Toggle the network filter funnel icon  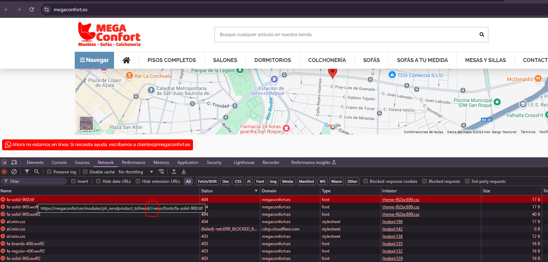point(27,172)
